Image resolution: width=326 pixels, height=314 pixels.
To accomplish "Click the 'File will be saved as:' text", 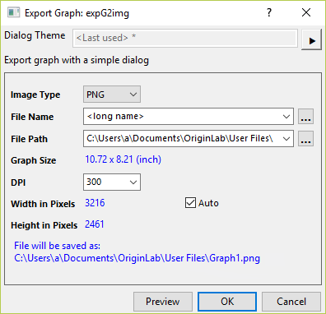I will tap(58, 246).
